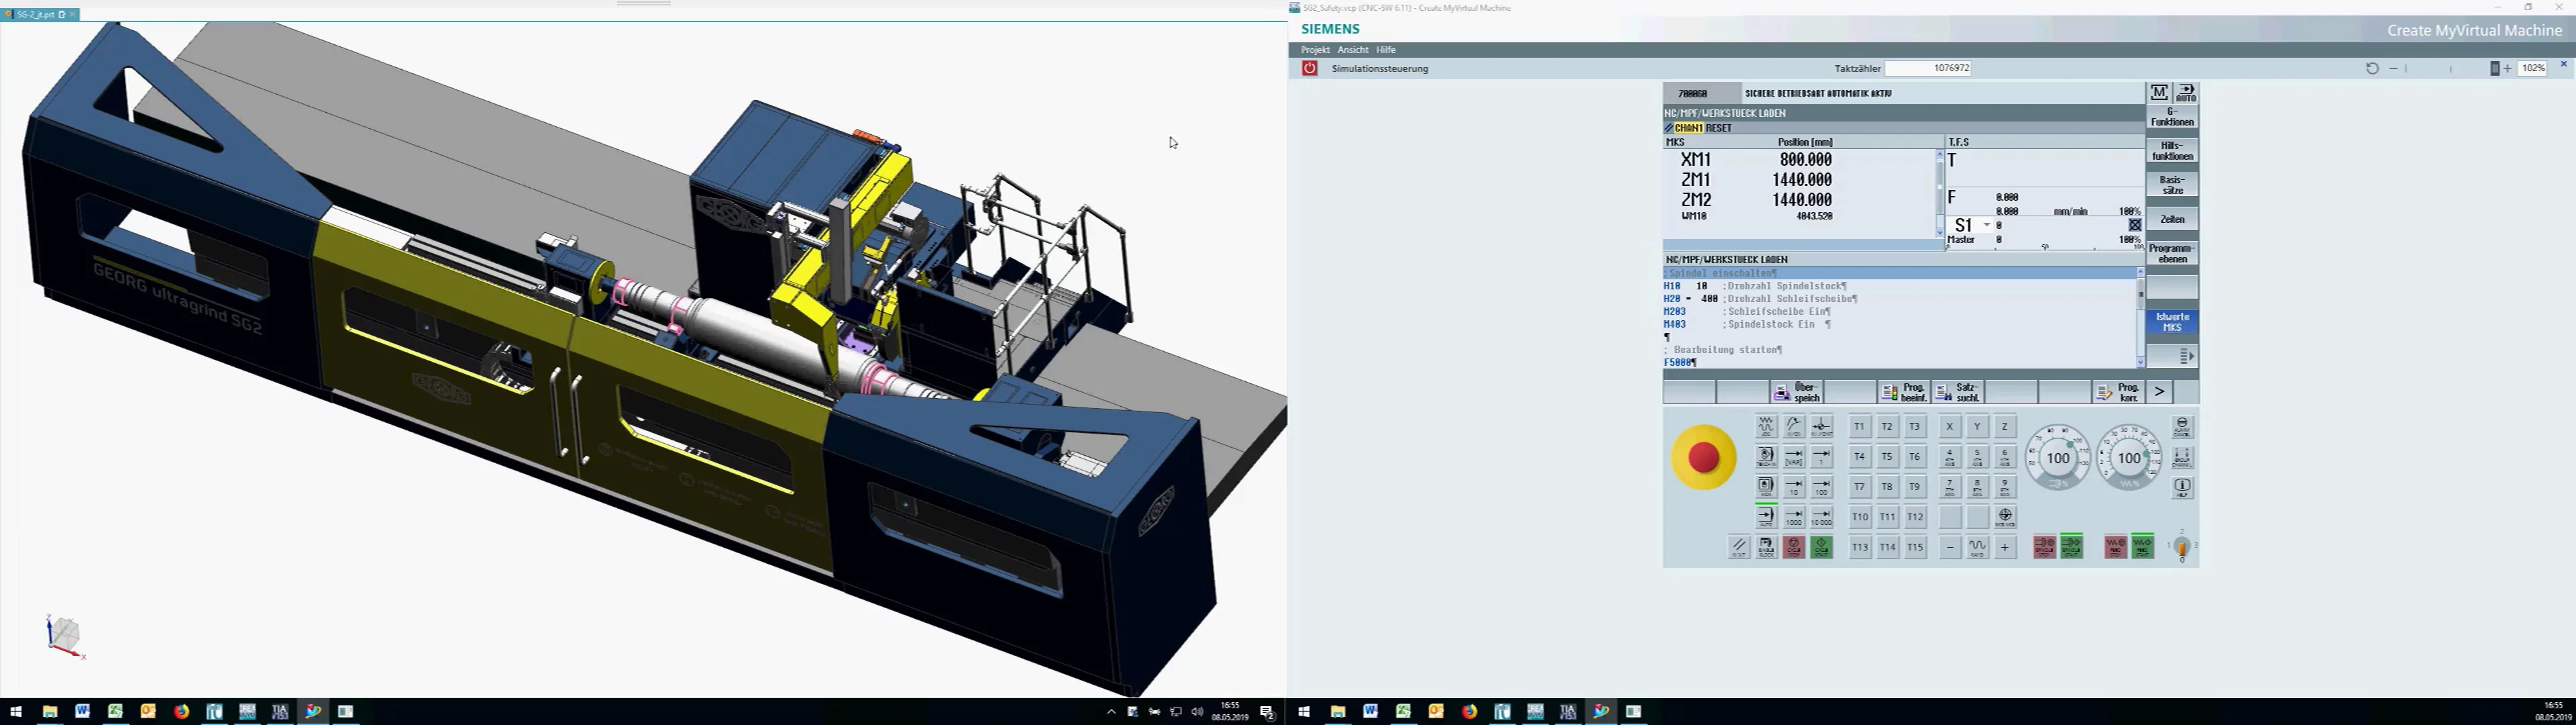
Task: Click the green FEED START key
Action: [x=2143, y=546]
